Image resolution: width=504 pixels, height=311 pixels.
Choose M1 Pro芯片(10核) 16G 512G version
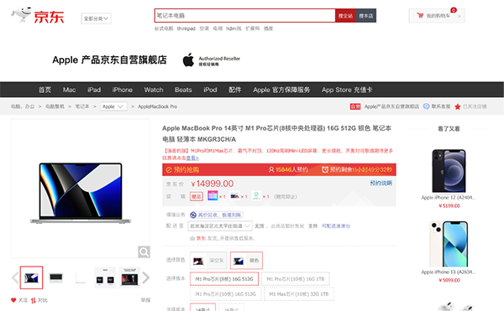tap(225, 294)
